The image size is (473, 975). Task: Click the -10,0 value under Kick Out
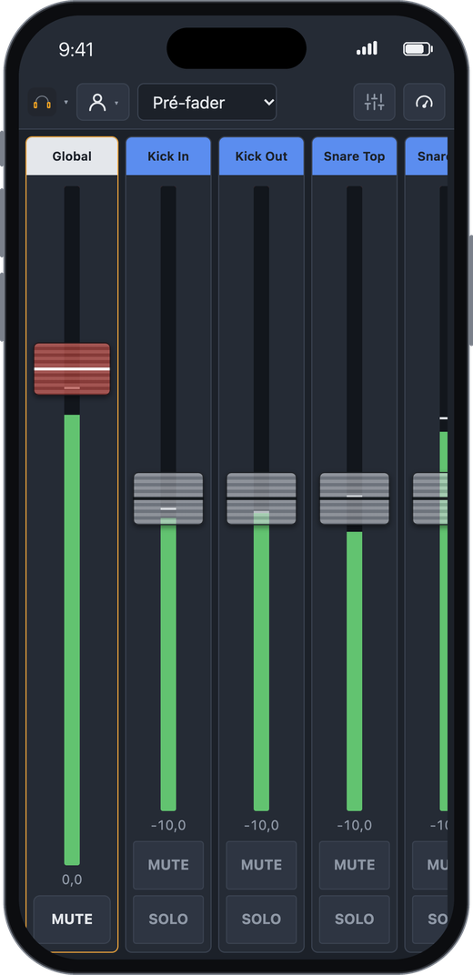pyautogui.click(x=261, y=825)
